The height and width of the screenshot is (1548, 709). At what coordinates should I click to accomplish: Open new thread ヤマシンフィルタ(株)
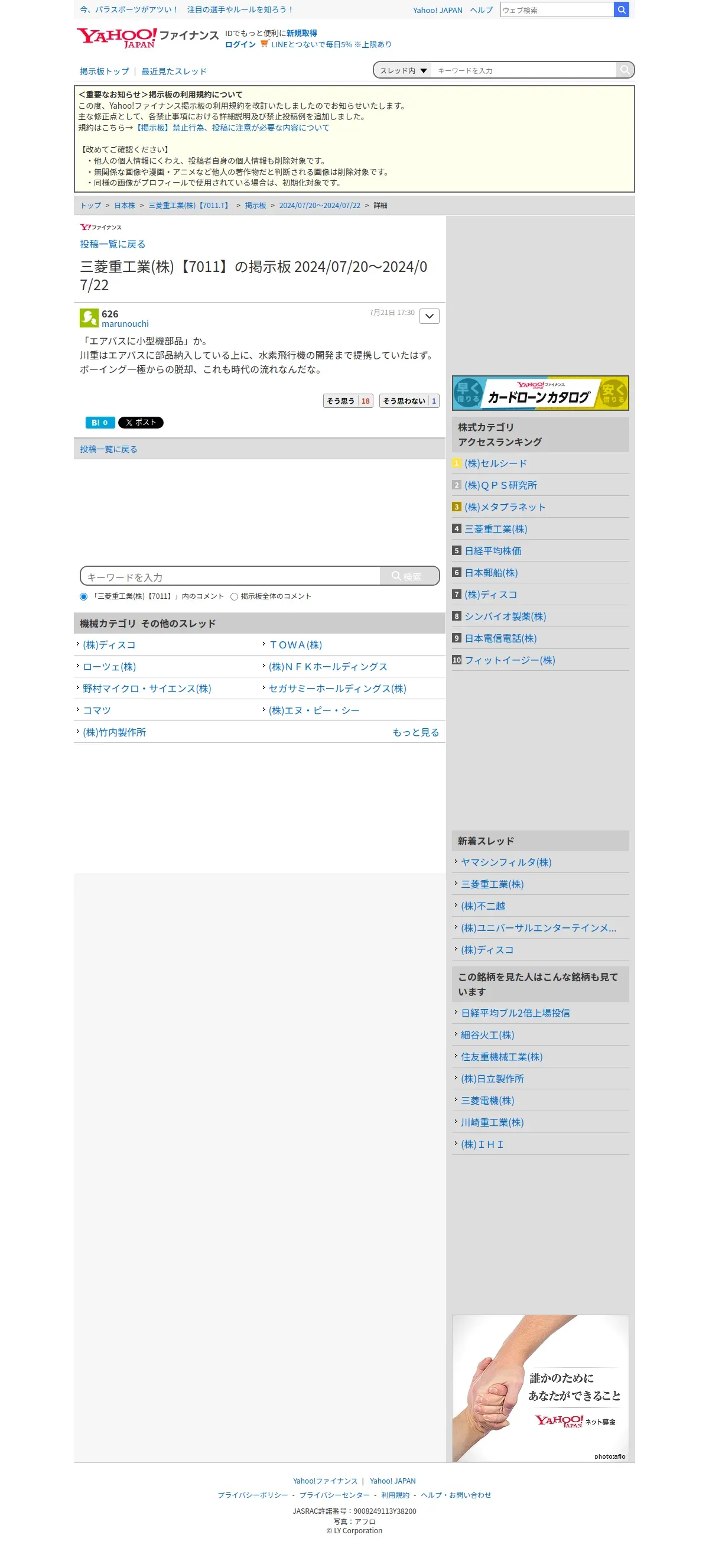click(x=506, y=862)
